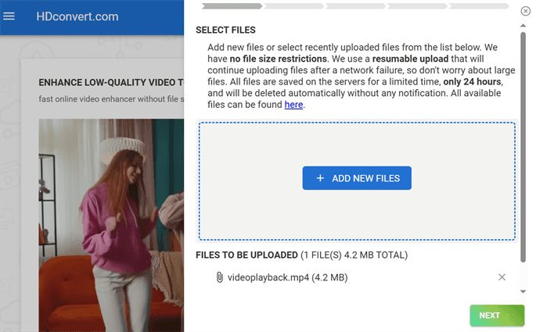This screenshot has height=332, width=536.
Task: Click the dashed file drop zone
Action: (357, 181)
